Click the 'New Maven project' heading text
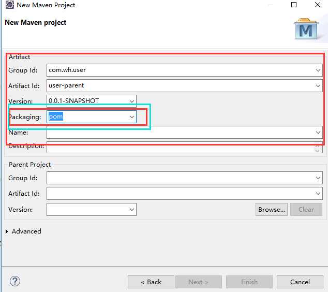The width and height of the screenshot is (328, 292). 35,22
